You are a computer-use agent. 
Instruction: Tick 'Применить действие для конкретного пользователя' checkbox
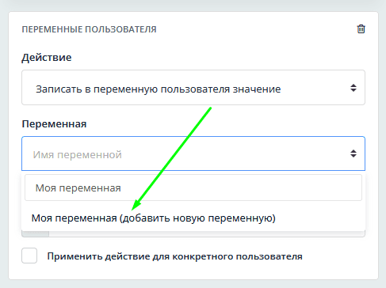(29, 256)
